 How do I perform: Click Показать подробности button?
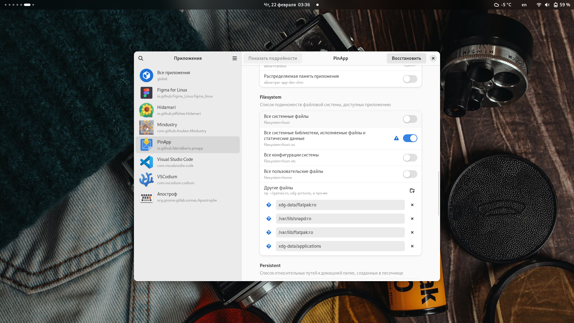[273, 58]
